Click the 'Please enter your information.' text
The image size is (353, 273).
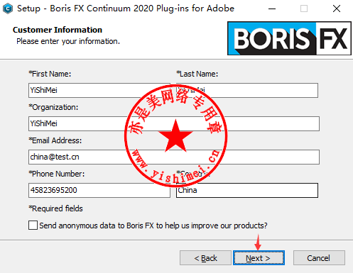click(x=68, y=41)
